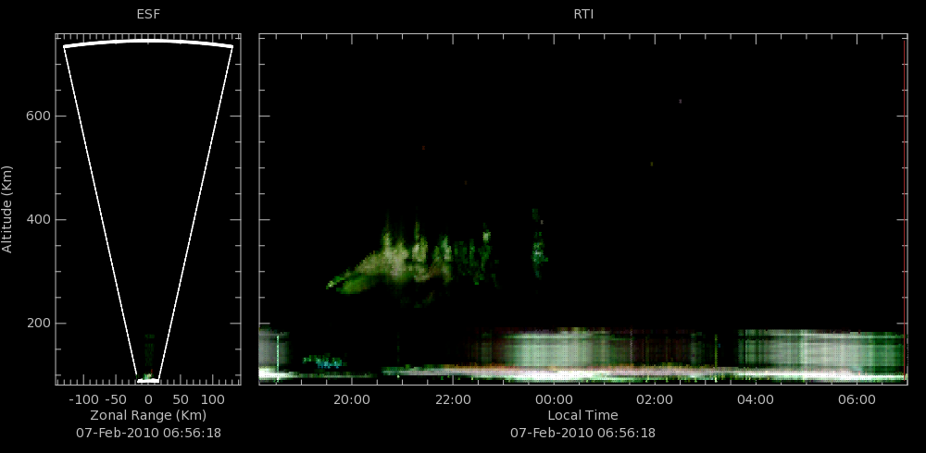Select the Altitude (Km) axis label

pyautogui.click(x=7, y=209)
